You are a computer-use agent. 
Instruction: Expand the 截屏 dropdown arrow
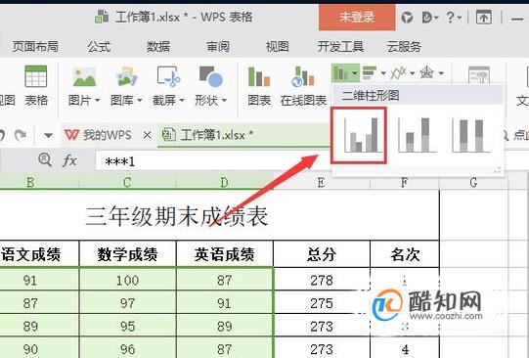[x=182, y=100]
